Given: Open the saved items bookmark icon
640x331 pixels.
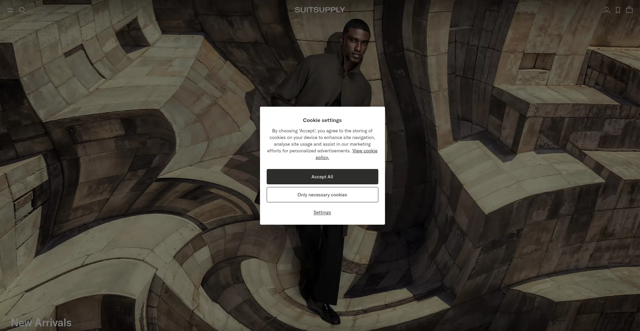Looking at the screenshot, I should click(x=618, y=10).
